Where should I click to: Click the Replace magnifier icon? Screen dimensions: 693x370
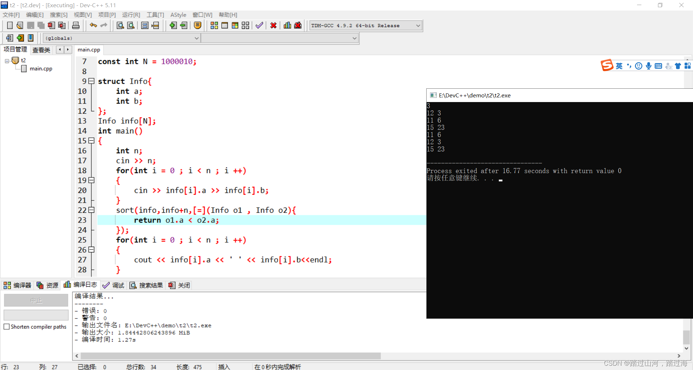coord(131,25)
